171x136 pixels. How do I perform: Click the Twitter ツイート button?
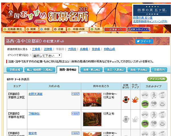click(144, 41)
